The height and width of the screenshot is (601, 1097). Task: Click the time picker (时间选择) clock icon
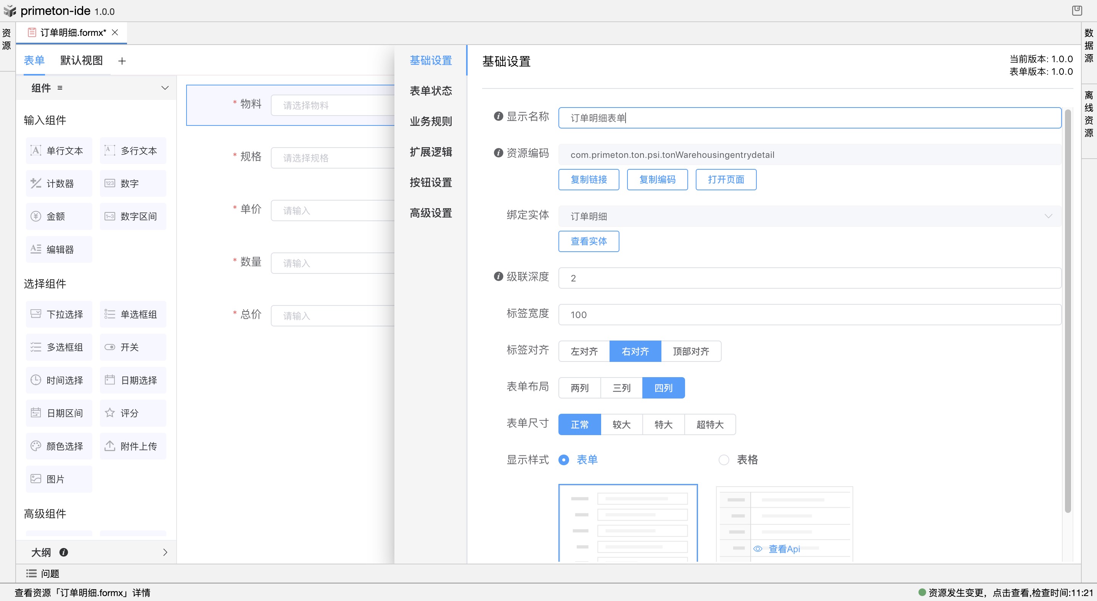point(36,380)
